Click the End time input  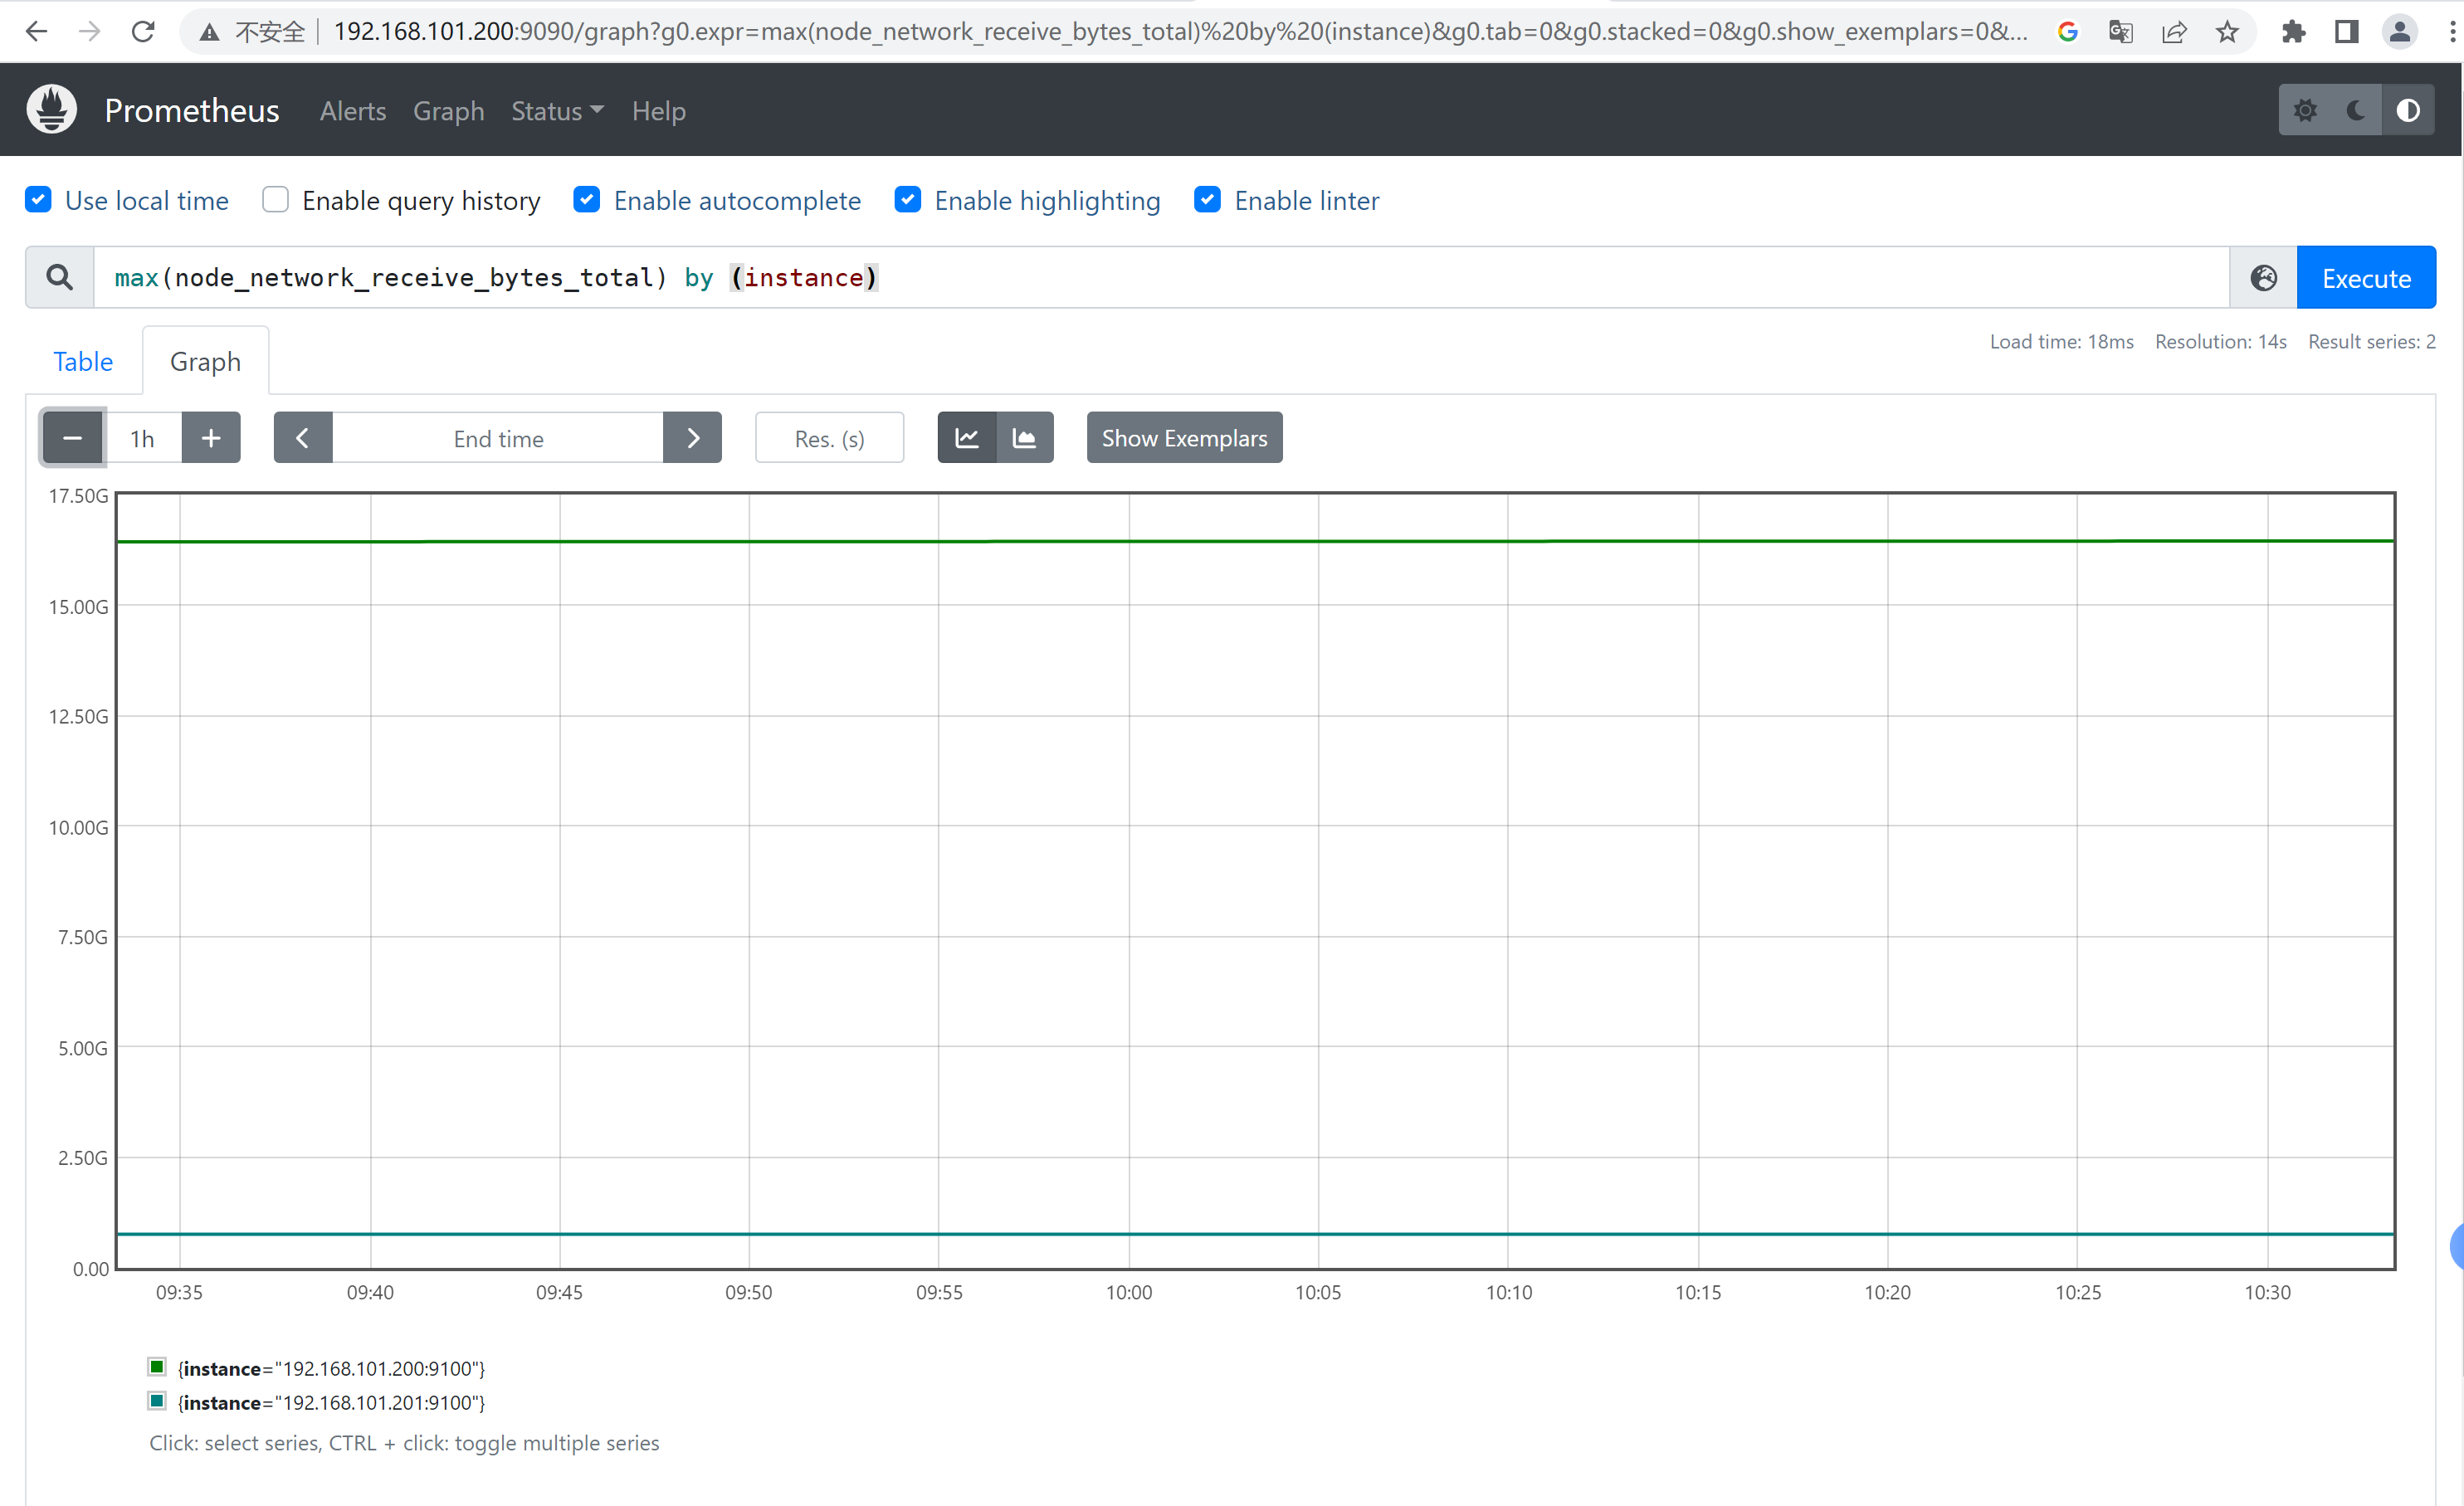(x=498, y=438)
